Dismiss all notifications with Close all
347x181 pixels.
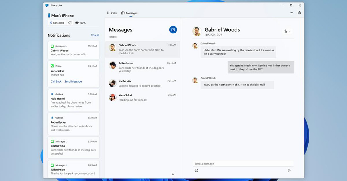coord(95,35)
